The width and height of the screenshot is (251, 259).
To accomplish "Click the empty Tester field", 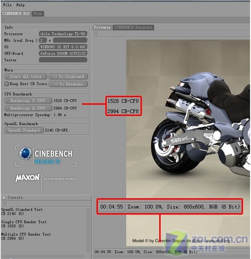I will click(x=63, y=60).
